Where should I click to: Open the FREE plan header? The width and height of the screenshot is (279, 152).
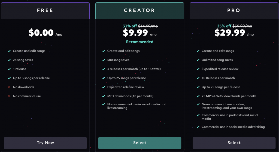click(46, 11)
